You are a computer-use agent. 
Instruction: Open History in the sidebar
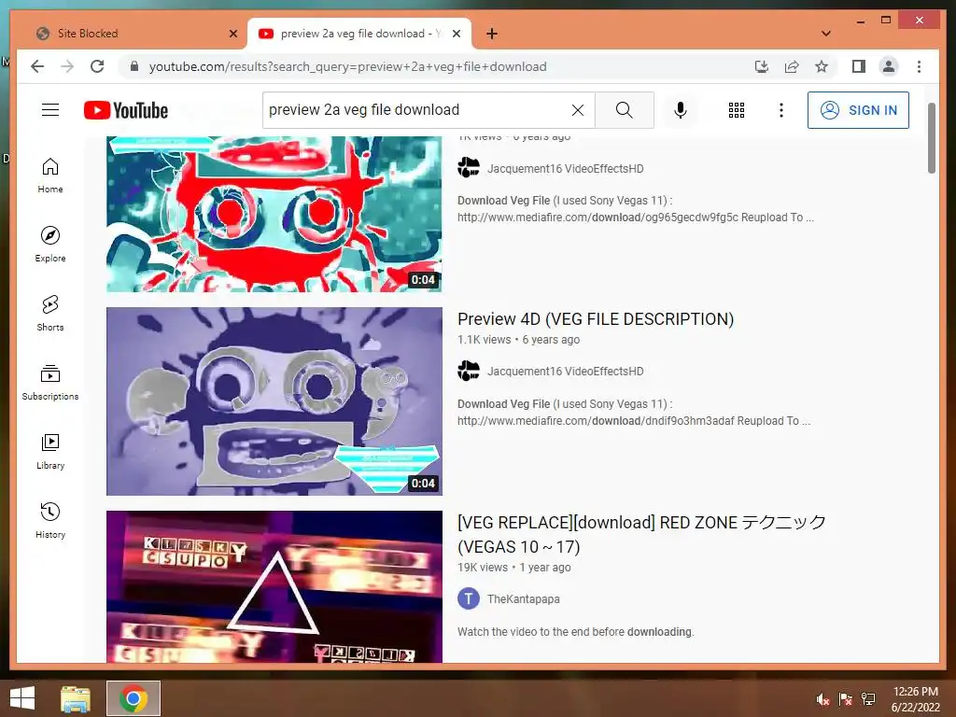pyautogui.click(x=50, y=520)
